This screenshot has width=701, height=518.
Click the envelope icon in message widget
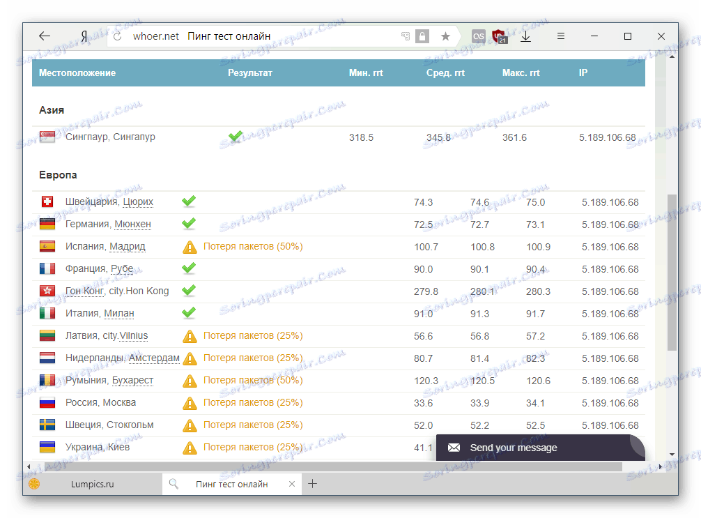[454, 448]
